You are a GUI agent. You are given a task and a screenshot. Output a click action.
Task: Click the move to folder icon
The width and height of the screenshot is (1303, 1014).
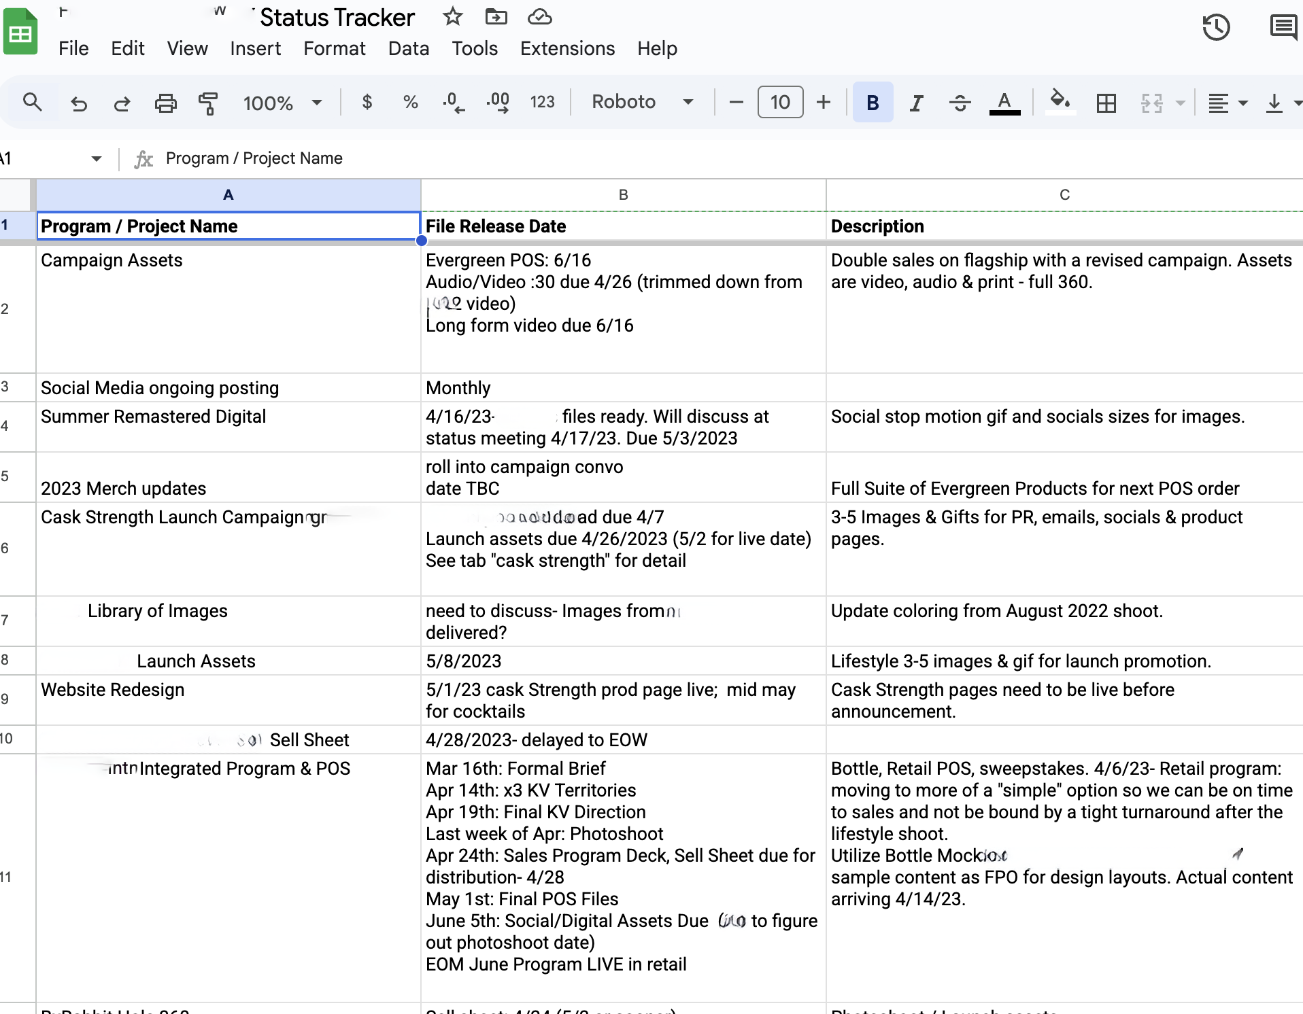496,16
